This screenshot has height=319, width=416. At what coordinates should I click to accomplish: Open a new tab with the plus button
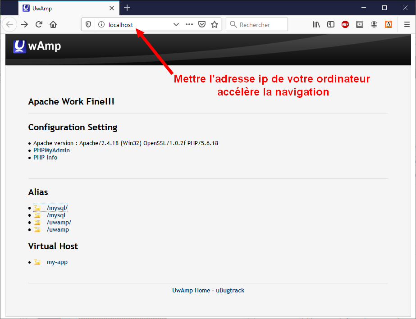pos(127,8)
